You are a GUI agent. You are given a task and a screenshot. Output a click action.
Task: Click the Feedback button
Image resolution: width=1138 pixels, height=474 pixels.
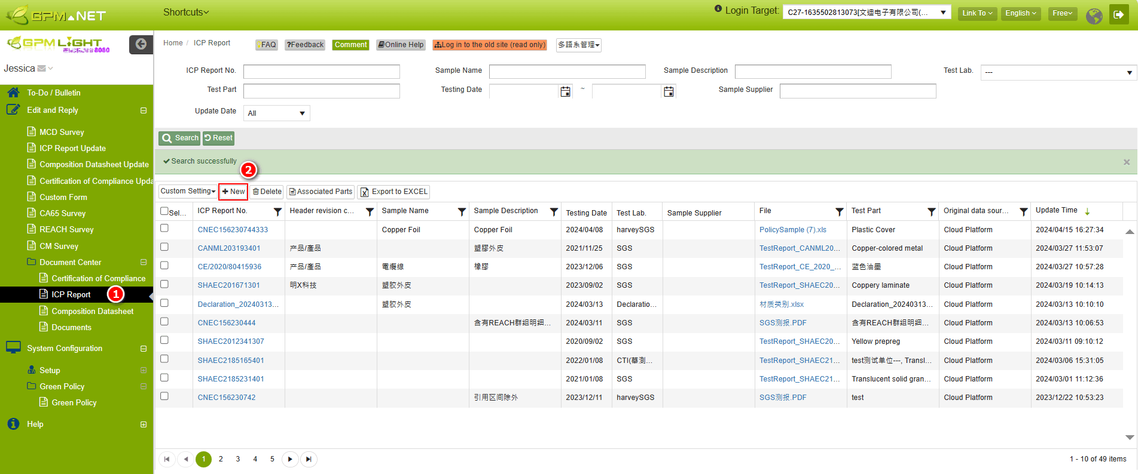305,45
